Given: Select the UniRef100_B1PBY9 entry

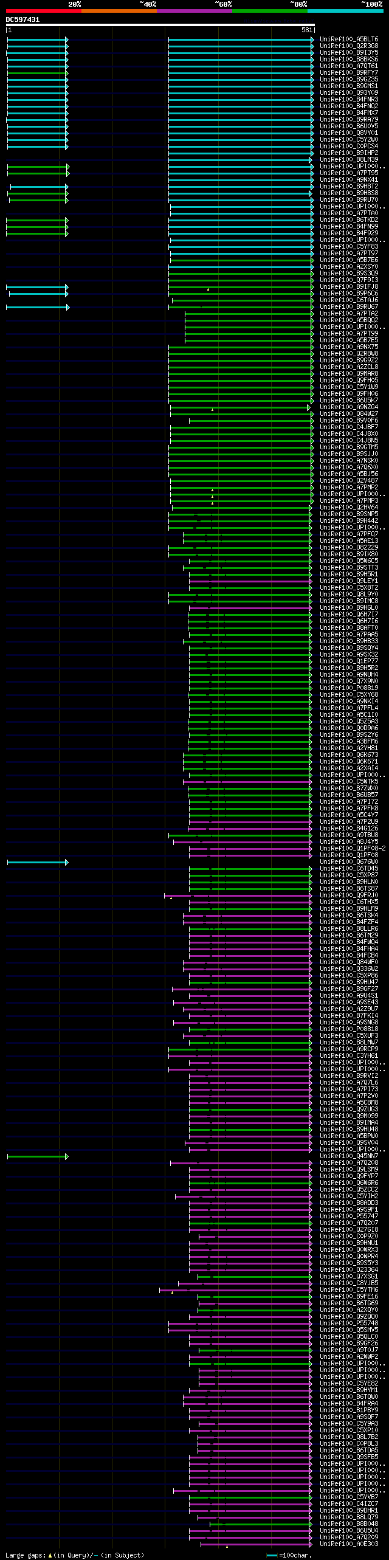Looking at the screenshot, I should coord(349,1410).
